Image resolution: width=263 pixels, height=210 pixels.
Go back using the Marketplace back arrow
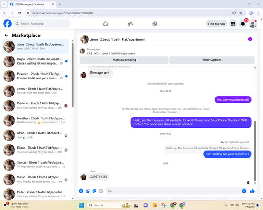(x=6, y=35)
